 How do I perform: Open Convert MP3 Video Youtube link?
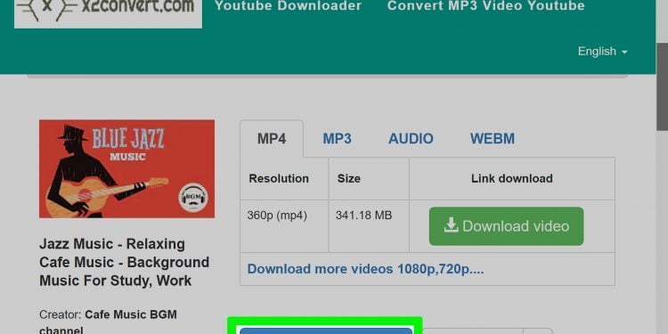pos(485,6)
